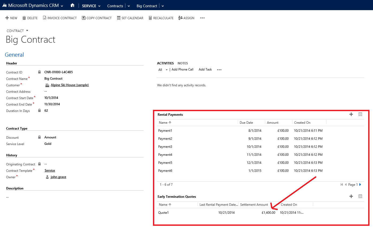Screen dimensions: 373x229
Task: Open the Home icon in navigation bar
Action: click(72, 5)
